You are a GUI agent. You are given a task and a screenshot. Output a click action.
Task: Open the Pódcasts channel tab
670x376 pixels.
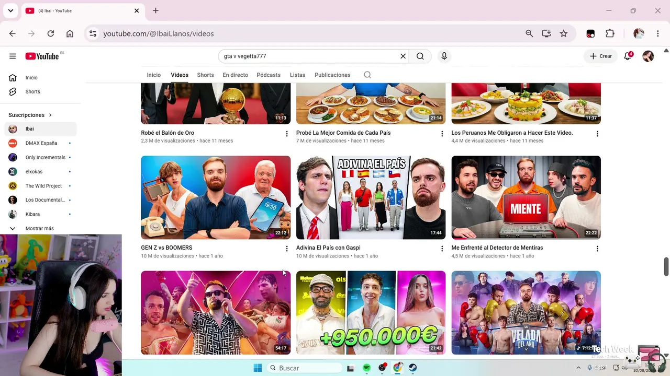(x=269, y=75)
